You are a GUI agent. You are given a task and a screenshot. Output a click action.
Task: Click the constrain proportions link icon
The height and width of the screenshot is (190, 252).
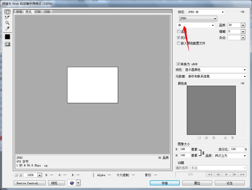(203, 153)
